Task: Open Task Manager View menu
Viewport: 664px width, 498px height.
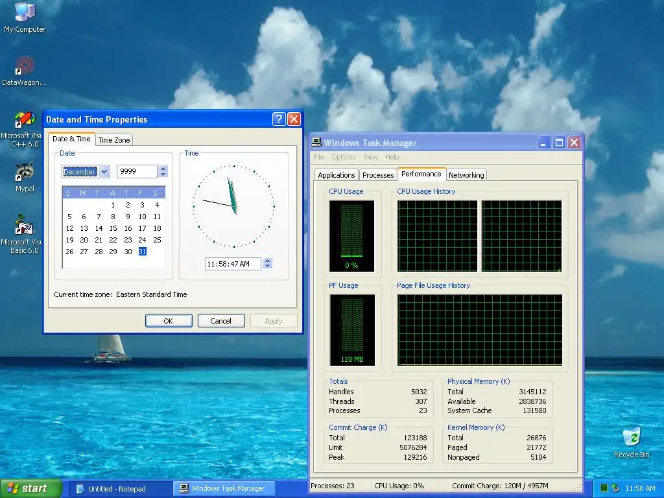Action: [370, 157]
